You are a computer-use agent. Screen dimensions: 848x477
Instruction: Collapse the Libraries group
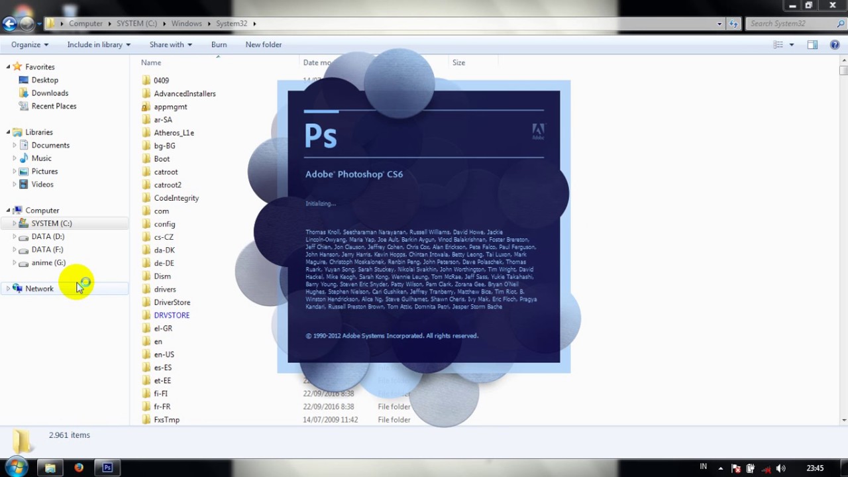pos(9,132)
